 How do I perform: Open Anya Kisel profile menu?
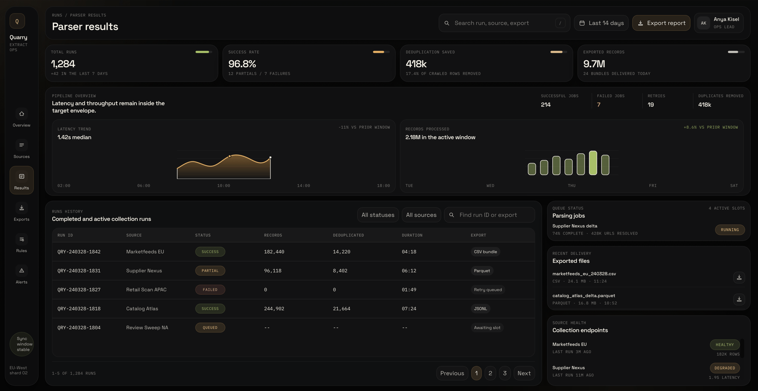pyautogui.click(x=719, y=23)
